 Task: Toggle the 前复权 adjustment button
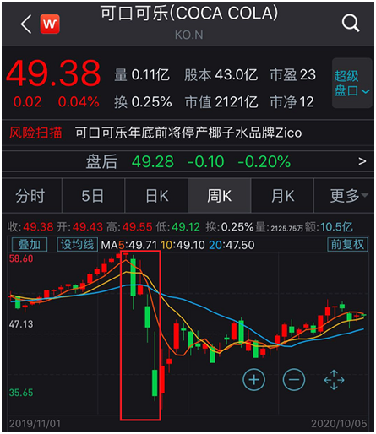point(348,244)
